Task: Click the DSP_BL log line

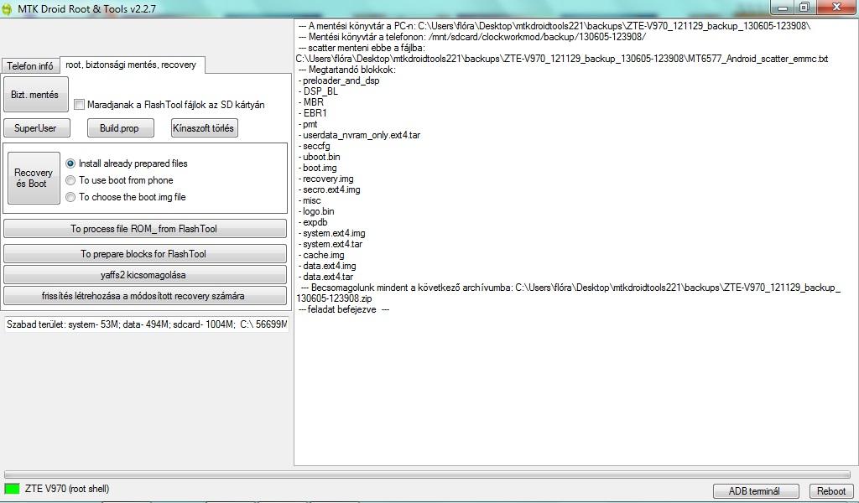Action: point(318,91)
